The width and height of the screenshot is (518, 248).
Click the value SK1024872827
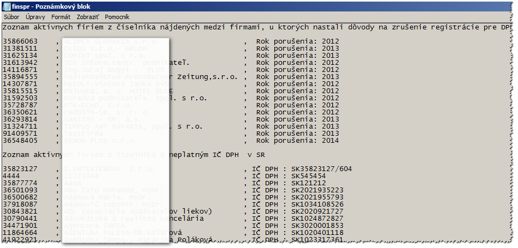[317, 219]
